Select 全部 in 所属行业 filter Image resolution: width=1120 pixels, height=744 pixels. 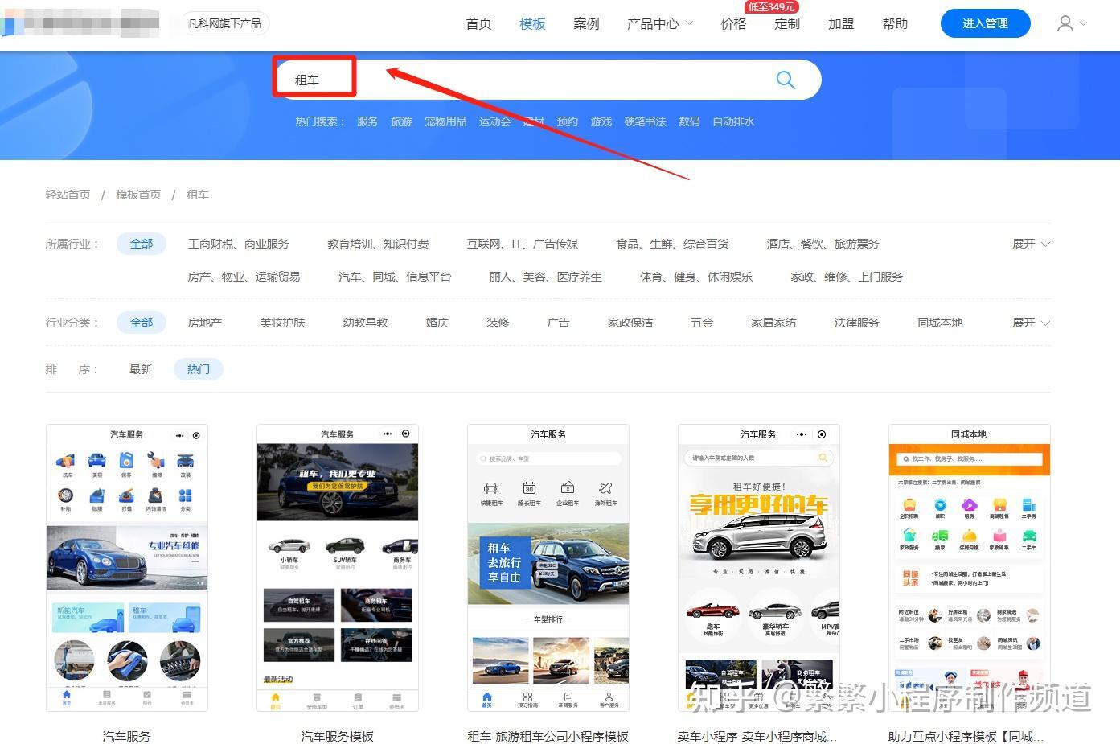[x=142, y=244]
